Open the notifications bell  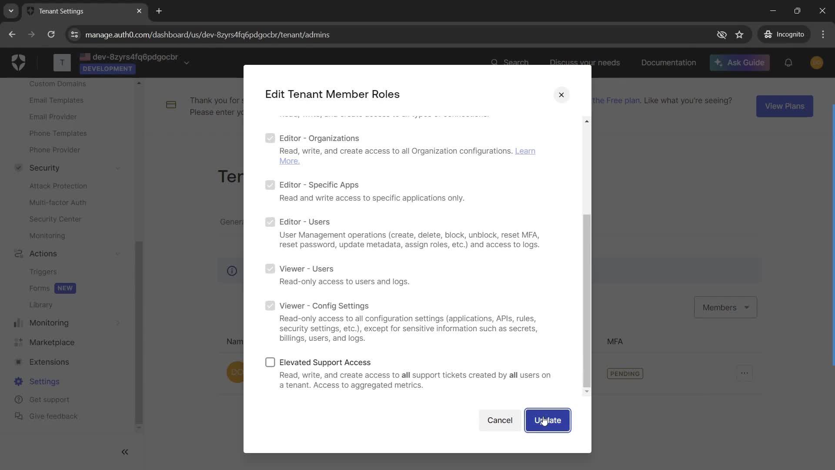pyautogui.click(x=788, y=63)
